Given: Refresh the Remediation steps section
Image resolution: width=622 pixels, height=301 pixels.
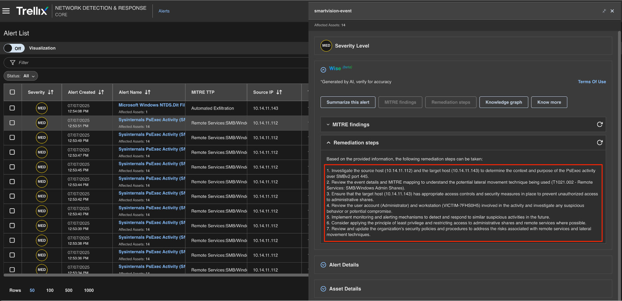Looking at the screenshot, I should click(x=600, y=143).
